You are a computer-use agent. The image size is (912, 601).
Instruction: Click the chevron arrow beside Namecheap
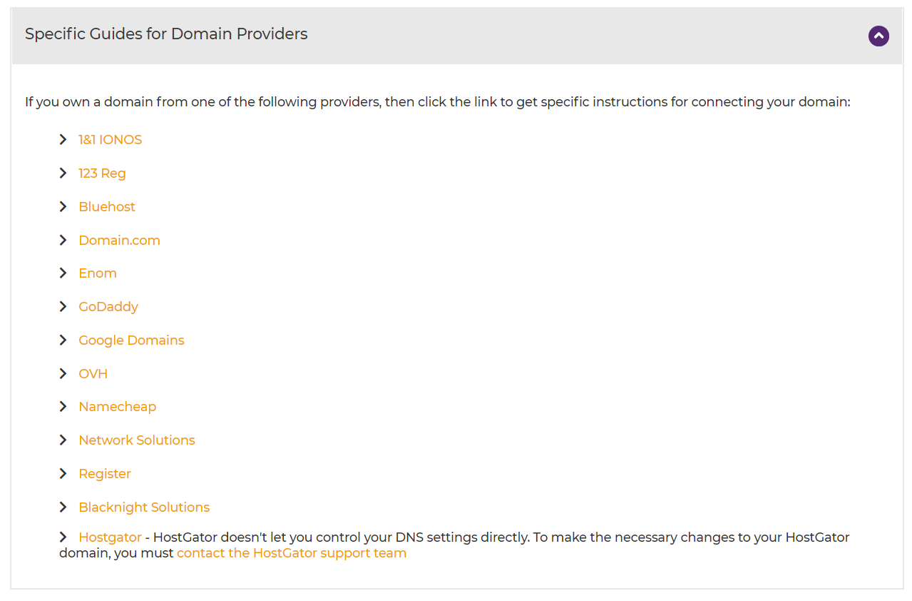[63, 407]
